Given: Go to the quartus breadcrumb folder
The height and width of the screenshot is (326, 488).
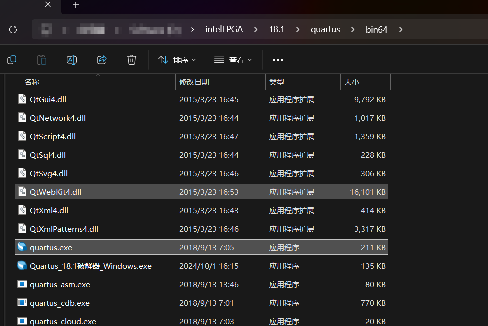Looking at the screenshot, I should tap(325, 29).
